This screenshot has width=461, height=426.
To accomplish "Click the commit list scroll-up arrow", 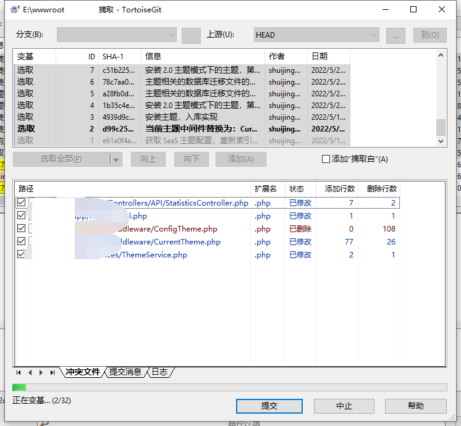I will [441, 55].
